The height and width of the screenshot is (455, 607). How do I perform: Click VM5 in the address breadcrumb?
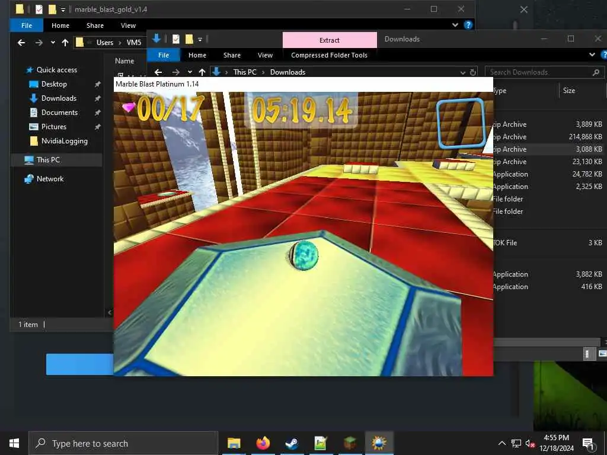pos(134,43)
